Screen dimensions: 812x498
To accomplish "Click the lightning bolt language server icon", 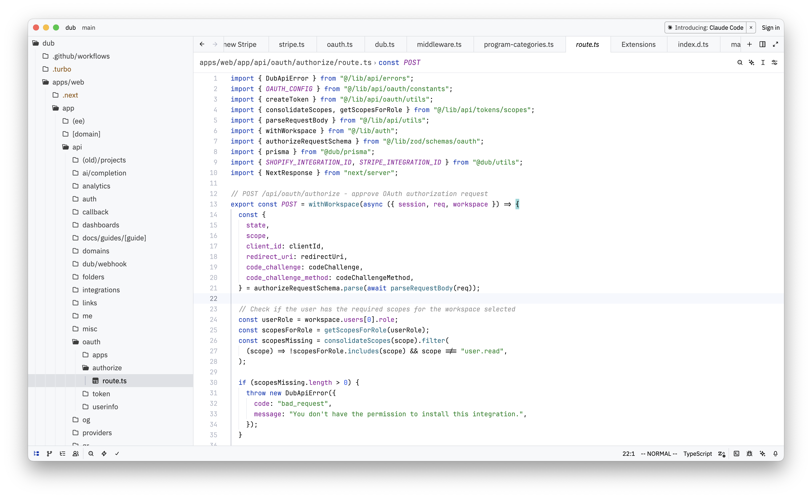I will pos(104,454).
